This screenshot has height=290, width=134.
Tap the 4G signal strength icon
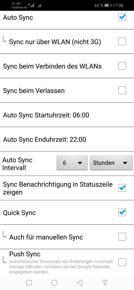pyautogui.click(x=31, y=5)
